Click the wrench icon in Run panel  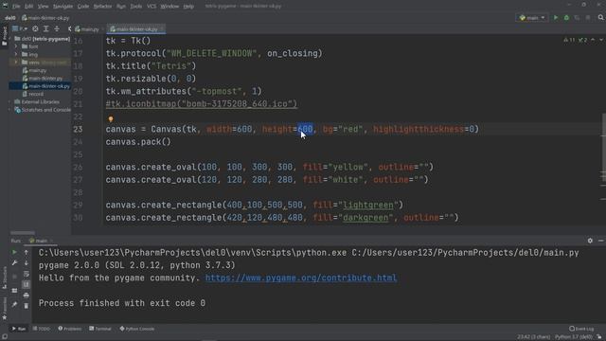coord(14,263)
